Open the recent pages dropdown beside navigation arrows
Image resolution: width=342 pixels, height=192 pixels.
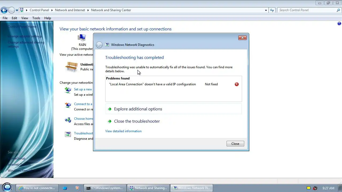(17, 10)
